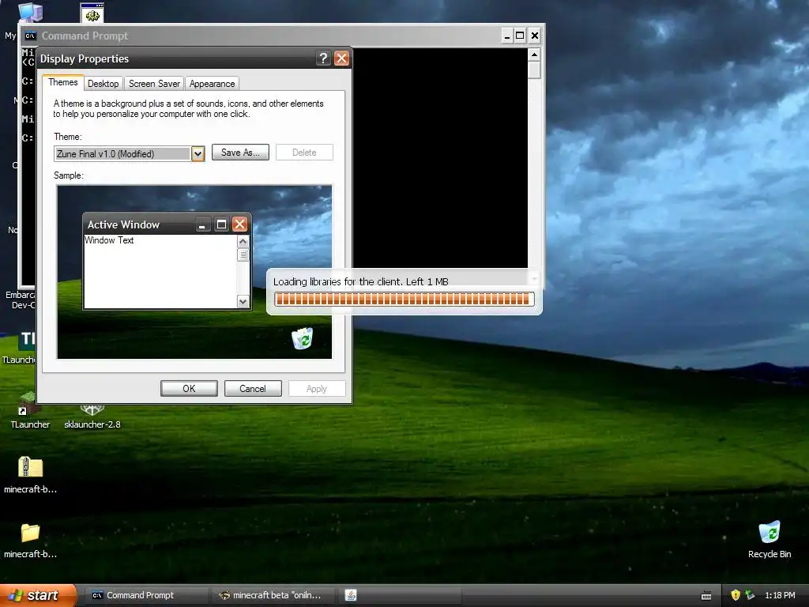Open the Start menu
The height and width of the screenshot is (607, 809).
coord(37,595)
